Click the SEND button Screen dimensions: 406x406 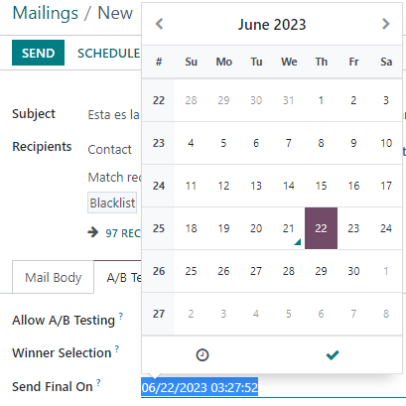click(38, 53)
